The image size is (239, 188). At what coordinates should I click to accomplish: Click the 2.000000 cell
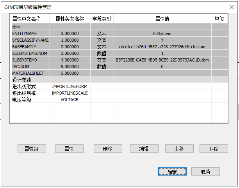click(x=70, y=47)
